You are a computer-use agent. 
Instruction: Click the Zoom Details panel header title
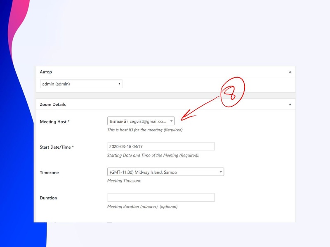click(53, 105)
